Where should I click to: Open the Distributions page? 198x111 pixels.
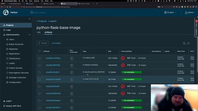[15, 59]
